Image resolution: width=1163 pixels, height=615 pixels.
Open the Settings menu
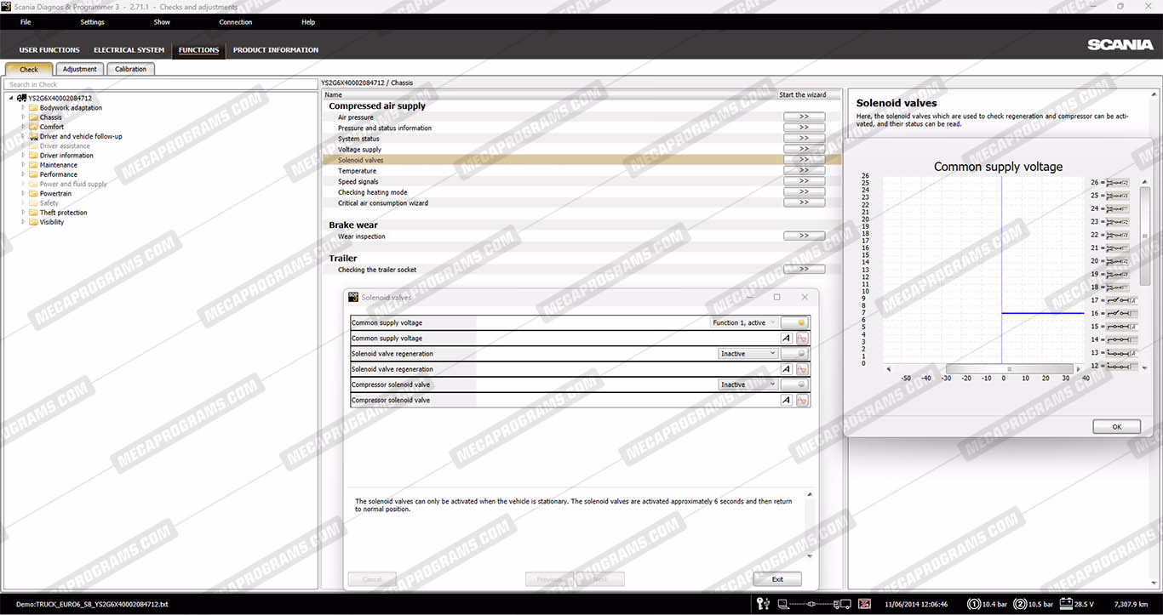92,22
